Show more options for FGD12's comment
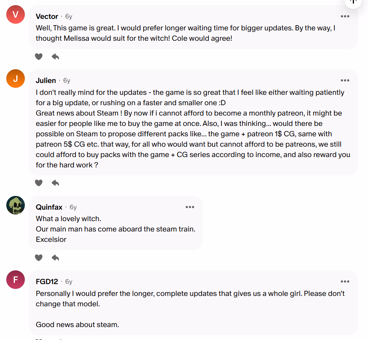This screenshot has height=340, width=368. click(345, 281)
